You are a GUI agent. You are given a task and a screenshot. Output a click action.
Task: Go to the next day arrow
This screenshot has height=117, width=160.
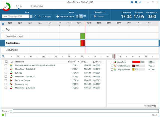click(39, 16)
